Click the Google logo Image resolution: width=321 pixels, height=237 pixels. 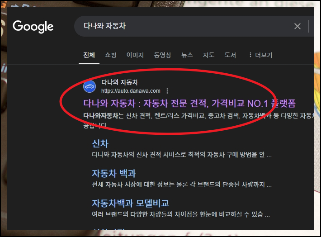pyautogui.click(x=33, y=27)
